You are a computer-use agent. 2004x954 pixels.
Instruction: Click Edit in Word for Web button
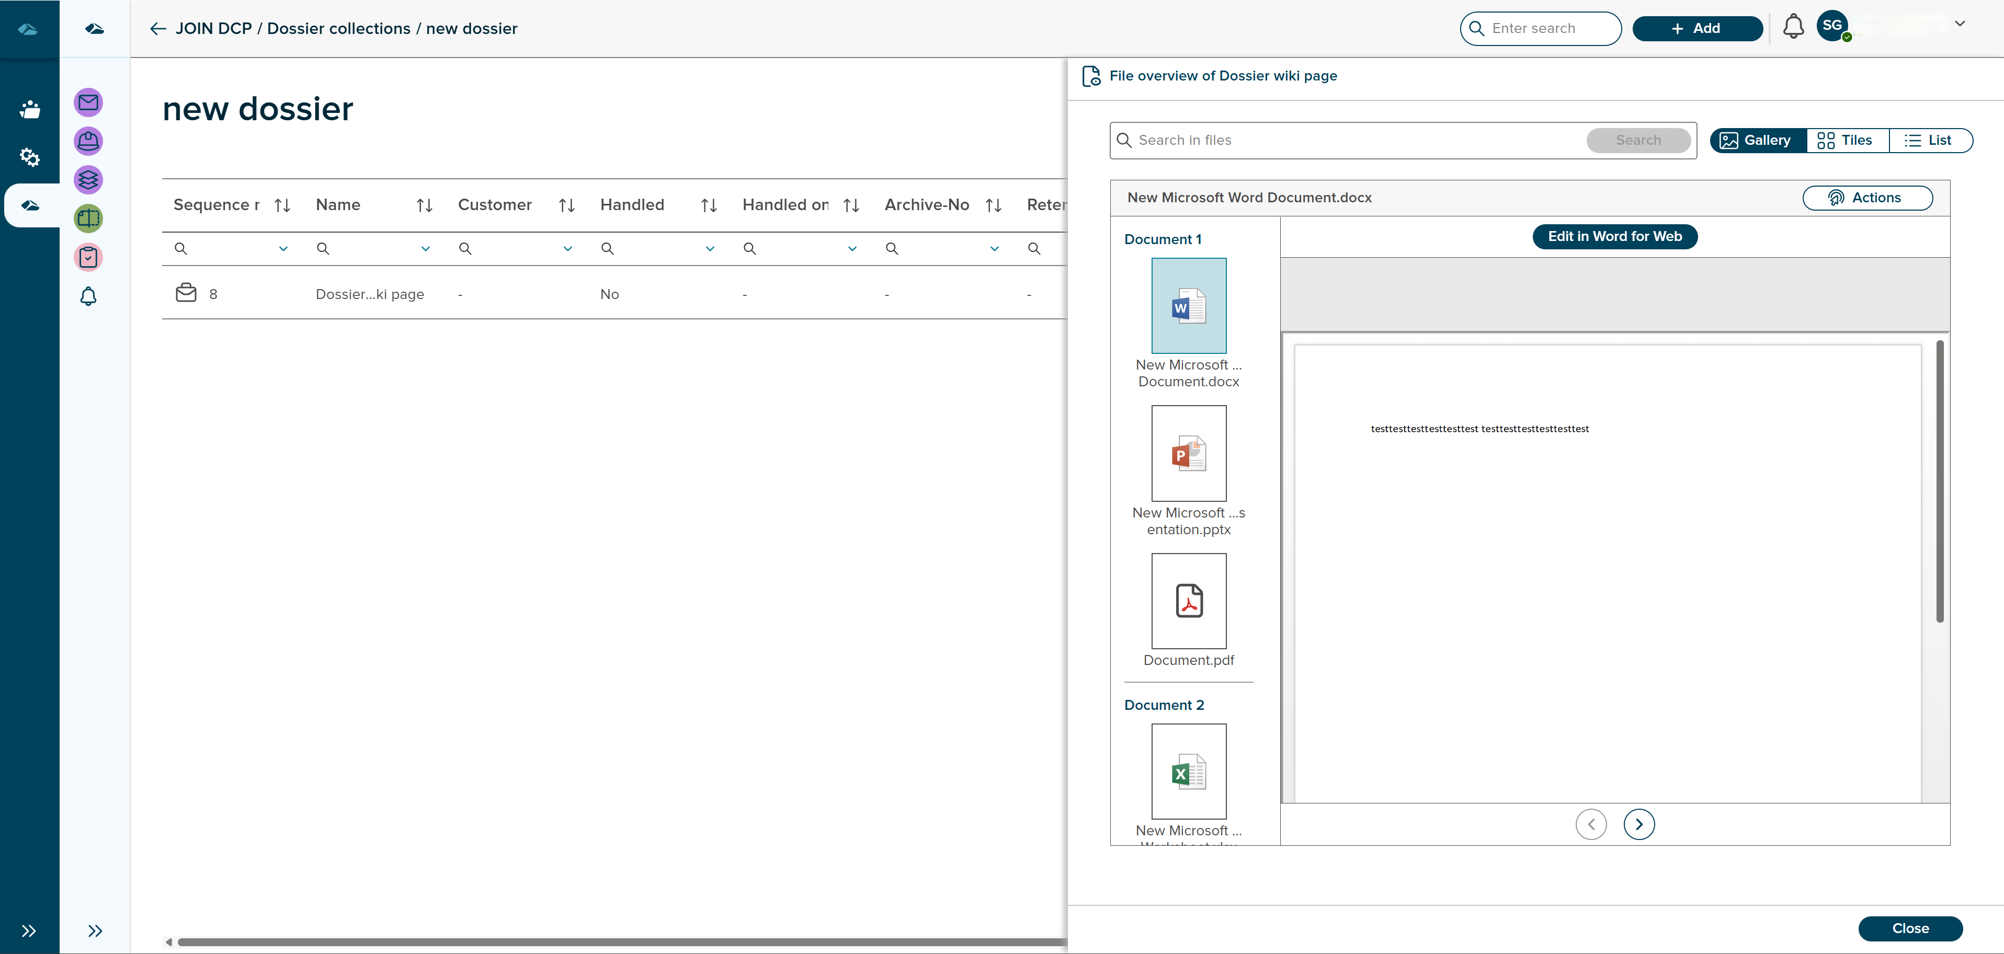(x=1614, y=236)
